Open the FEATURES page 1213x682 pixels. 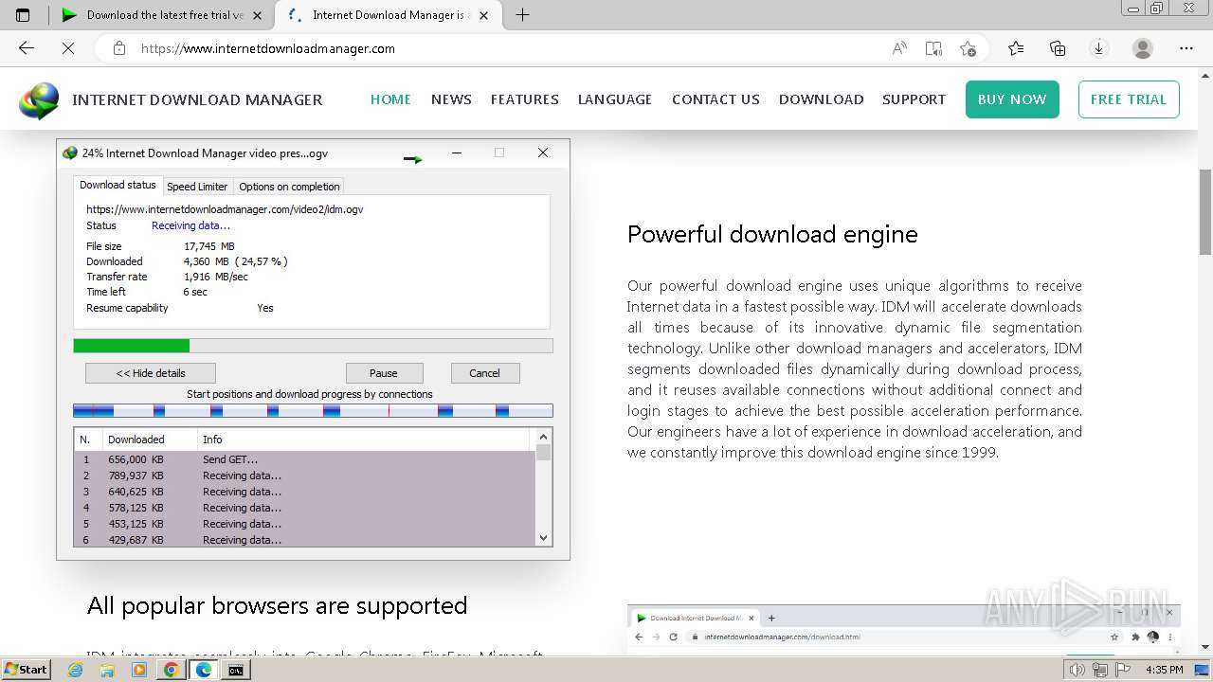click(524, 99)
